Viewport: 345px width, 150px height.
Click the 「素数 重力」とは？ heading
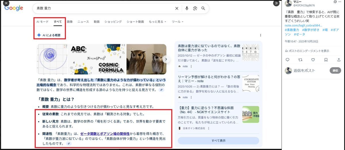click(x=56, y=99)
